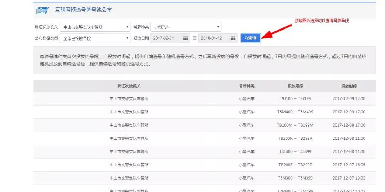
Task: Click the 投放时间 column header
Action: pos(349,86)
